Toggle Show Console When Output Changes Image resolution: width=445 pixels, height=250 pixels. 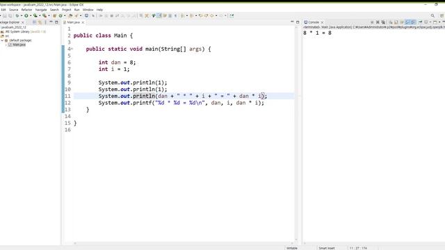click(x=407, y=22)
